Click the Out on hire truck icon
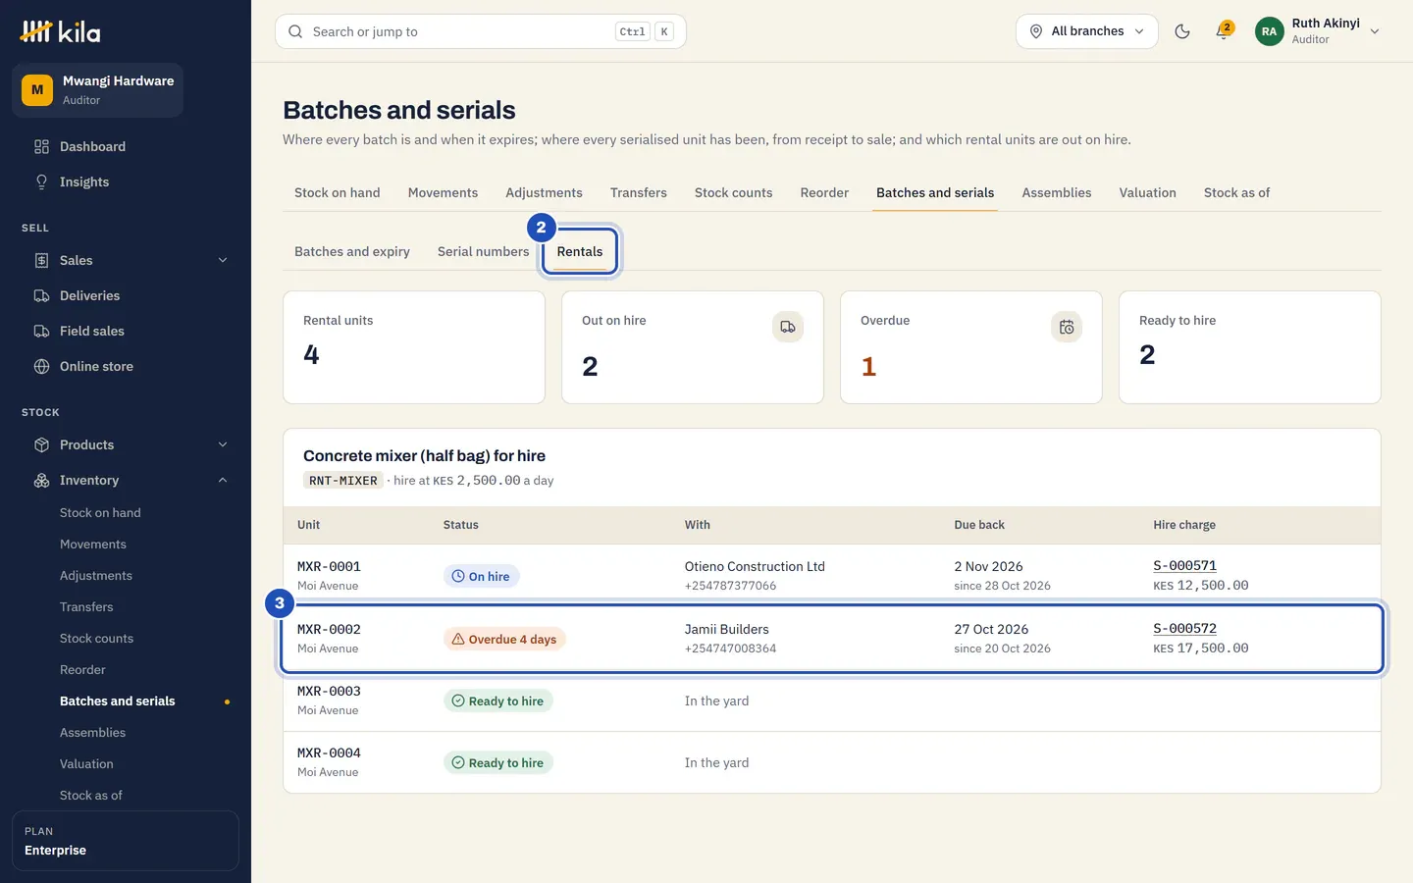 point(788,327)
